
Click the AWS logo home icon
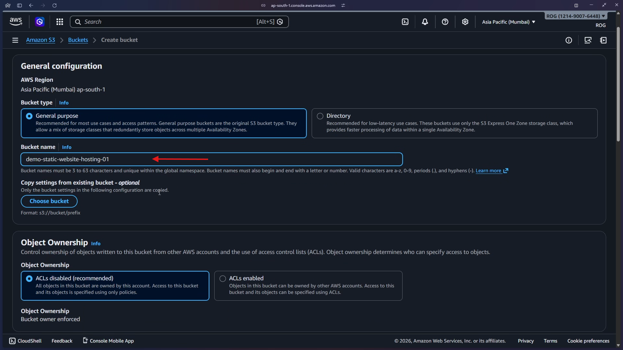coord(16,22)
